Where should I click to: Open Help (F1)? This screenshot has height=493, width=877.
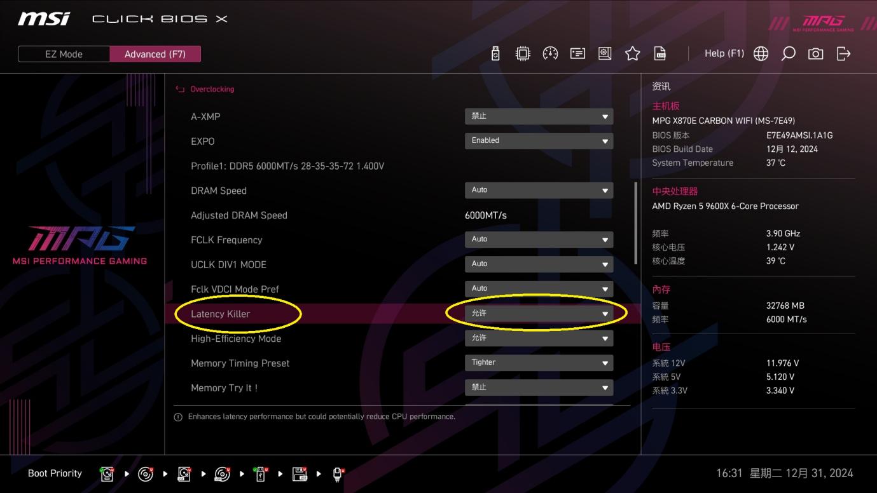[724, 53]
